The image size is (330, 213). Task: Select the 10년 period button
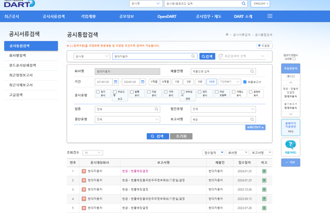click(212, 82)
